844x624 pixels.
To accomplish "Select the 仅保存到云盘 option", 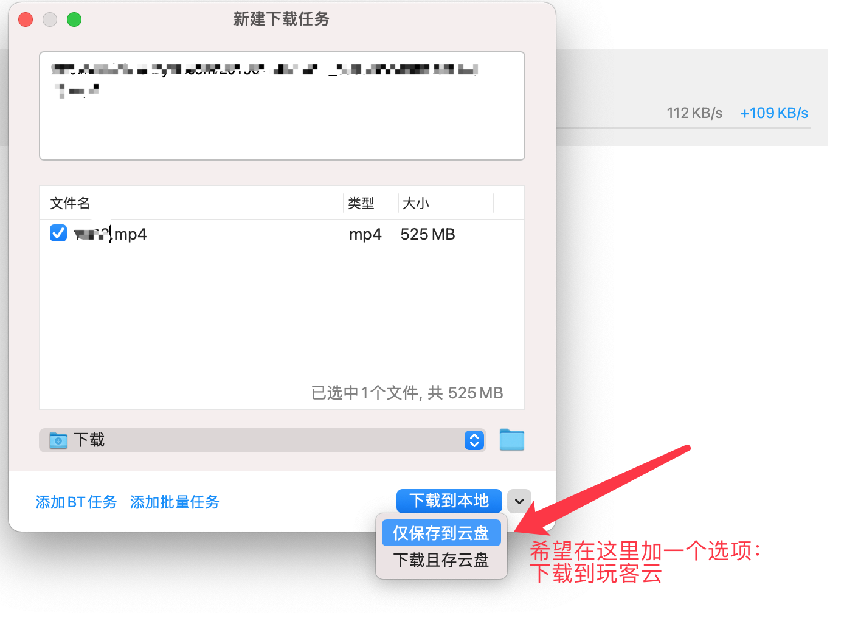I will point(441,532).
